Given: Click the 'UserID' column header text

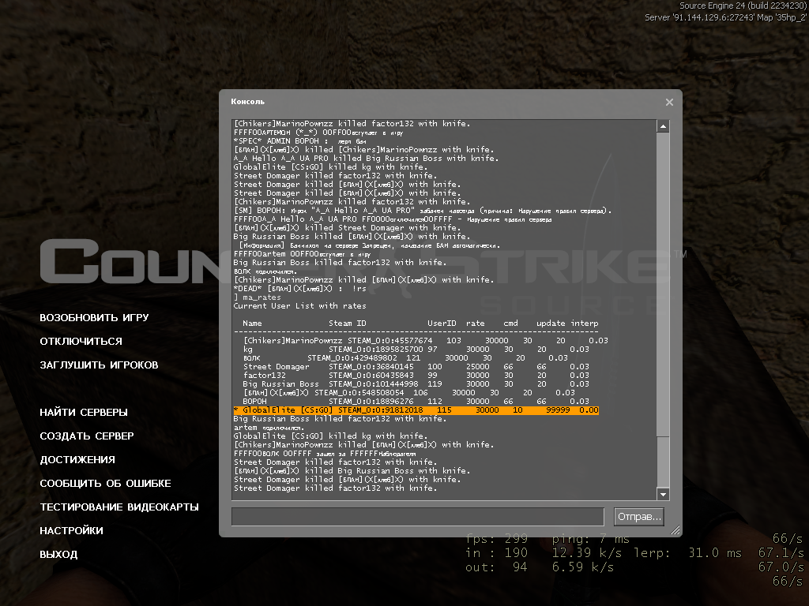Looking at the screenshot, I should click(442, 323).
